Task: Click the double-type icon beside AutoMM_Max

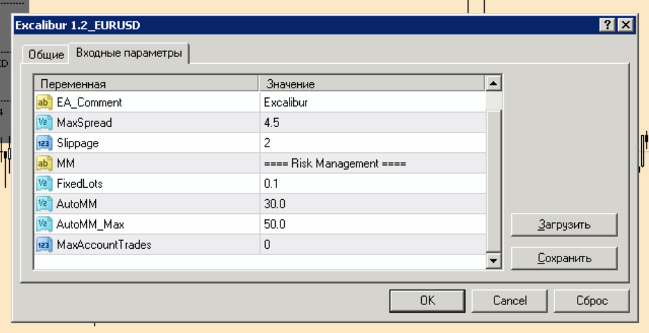Action: click(44, 224)
